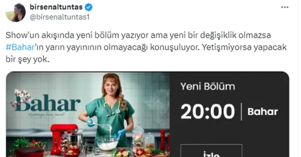Open the three-dot more options menu
This screenshot has height=157, width=301.
click(x=284, y=7)
